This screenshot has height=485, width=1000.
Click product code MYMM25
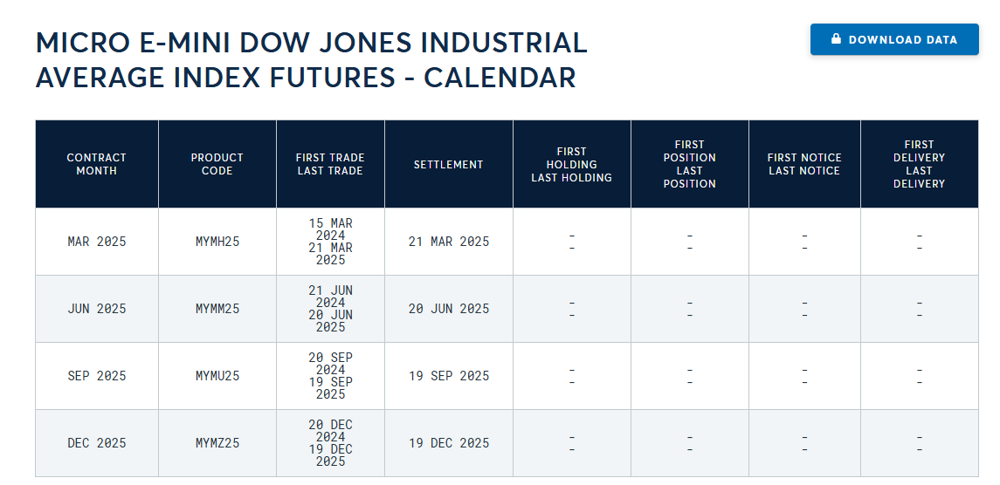217,309
